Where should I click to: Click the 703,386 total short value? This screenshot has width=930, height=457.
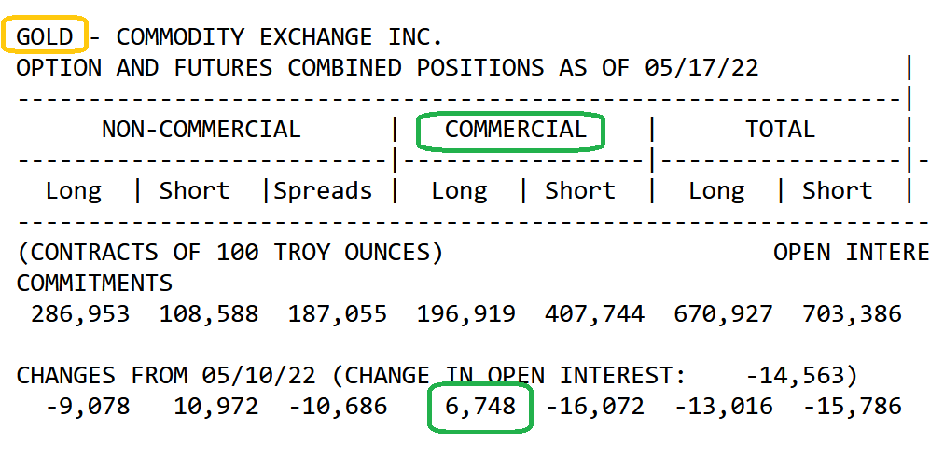[853, 314]
